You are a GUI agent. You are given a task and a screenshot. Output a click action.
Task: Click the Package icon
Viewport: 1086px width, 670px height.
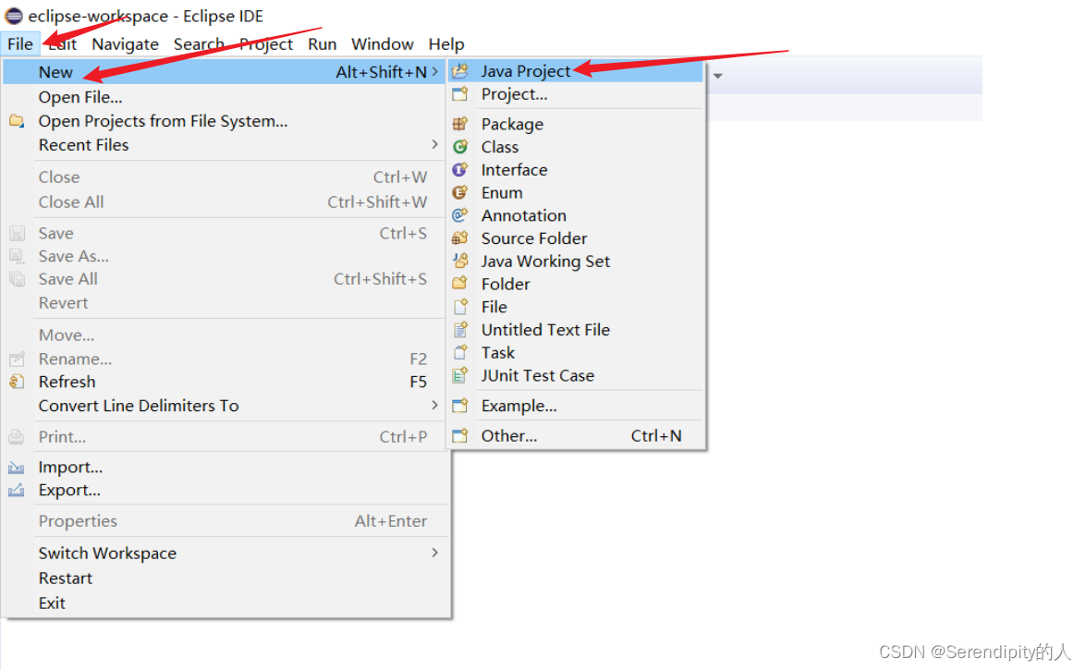point(460,124)
